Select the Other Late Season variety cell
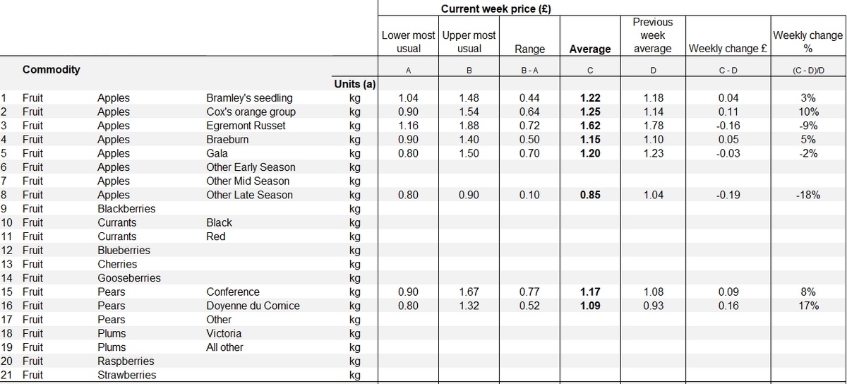 (x=249, y=195)
